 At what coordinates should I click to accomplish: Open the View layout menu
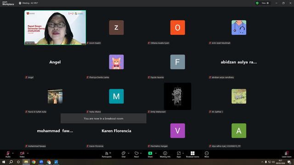click(x=265, y=3)
